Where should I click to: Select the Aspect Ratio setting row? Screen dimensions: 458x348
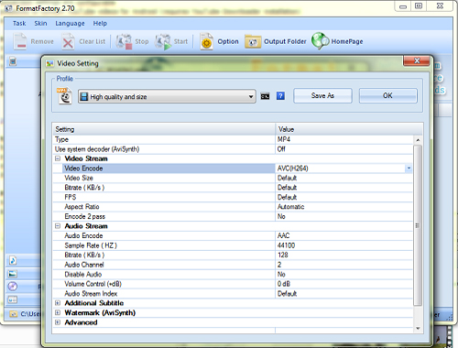(233, 207)
